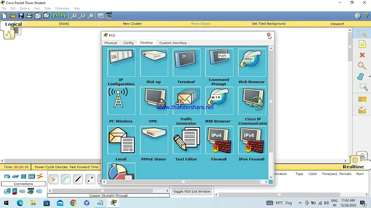
Task: Click the Print toolbar icon
Action: 29,16
